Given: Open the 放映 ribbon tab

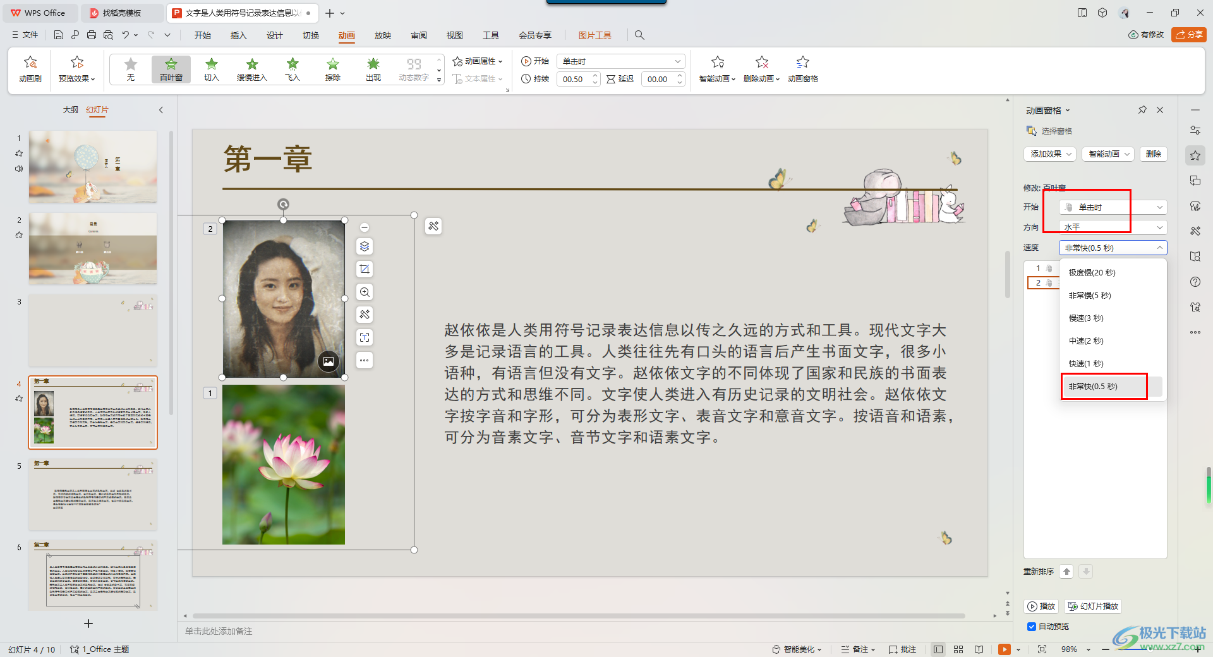Looking at the screenshot, I should (382, 35).
